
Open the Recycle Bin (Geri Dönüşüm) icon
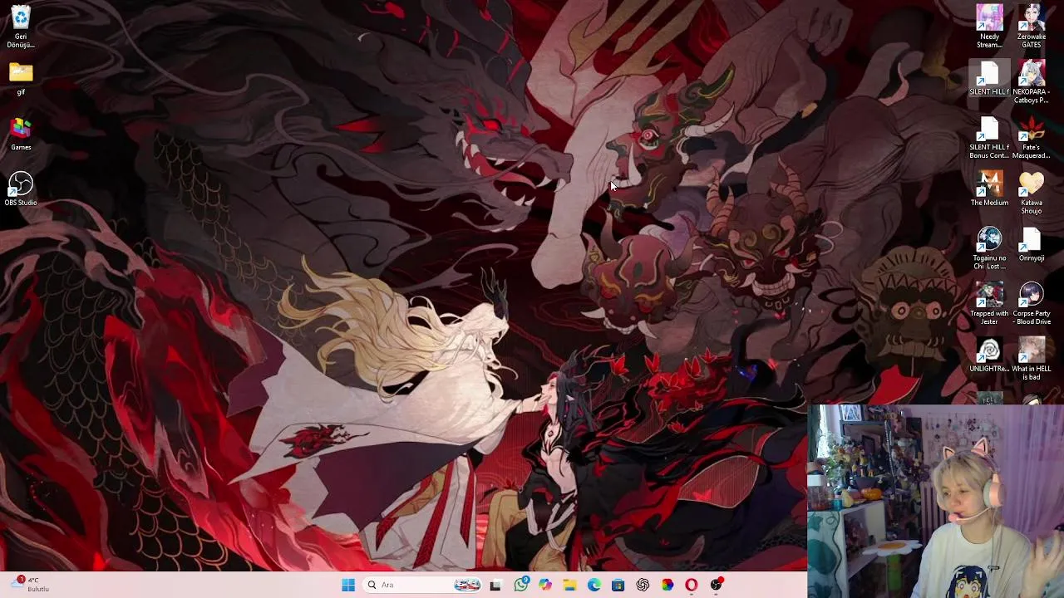point(21,27)
